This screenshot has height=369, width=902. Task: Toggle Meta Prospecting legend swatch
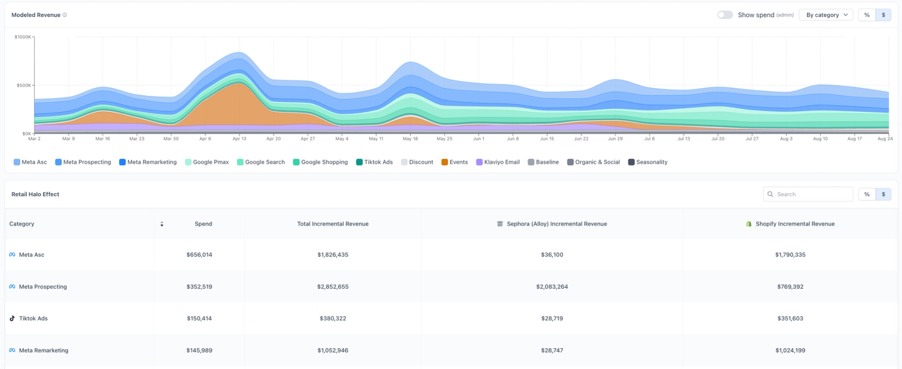(58, 162)
